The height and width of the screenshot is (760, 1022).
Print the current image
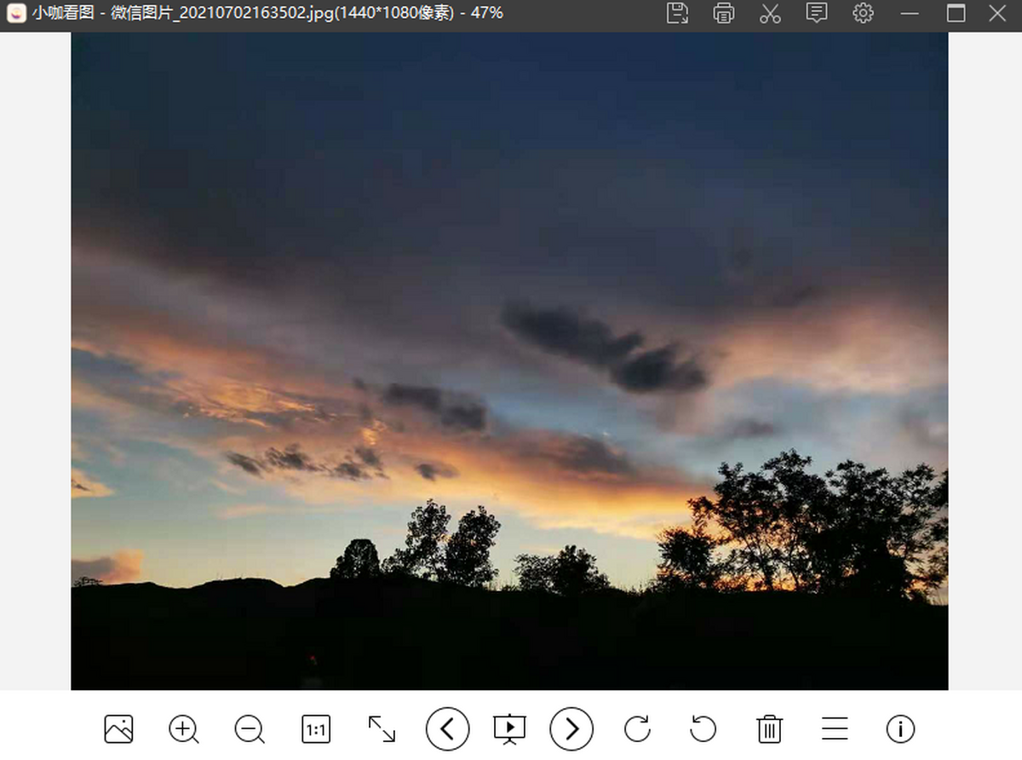[x=724, y=13]
